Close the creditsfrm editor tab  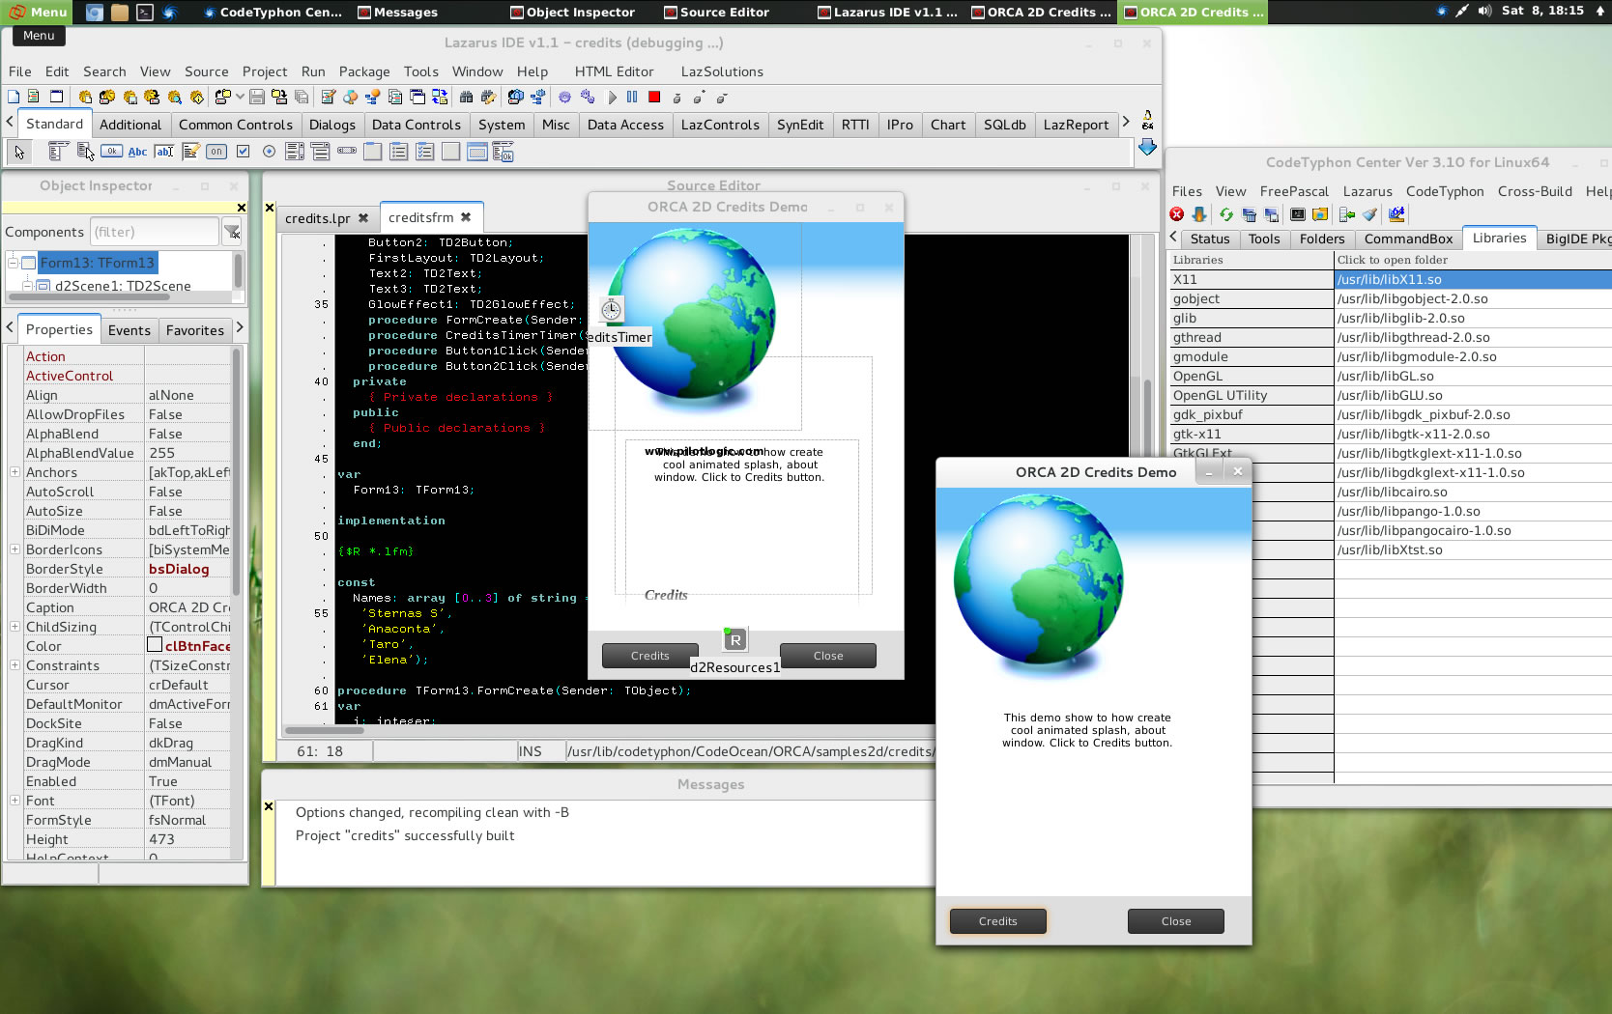coord(466,217)
